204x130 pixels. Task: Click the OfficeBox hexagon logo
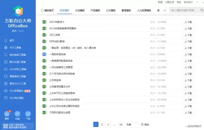[18, 11]
